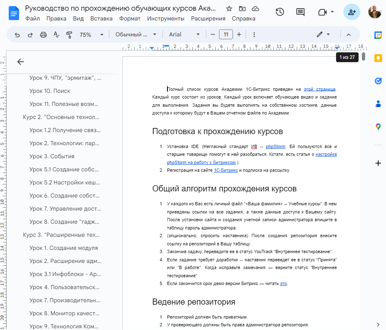Jump to outline 'Урок 7. Управление дост...'
This screenshot has height=330, width=386.
pyautogui.click(x=65, y=209)
